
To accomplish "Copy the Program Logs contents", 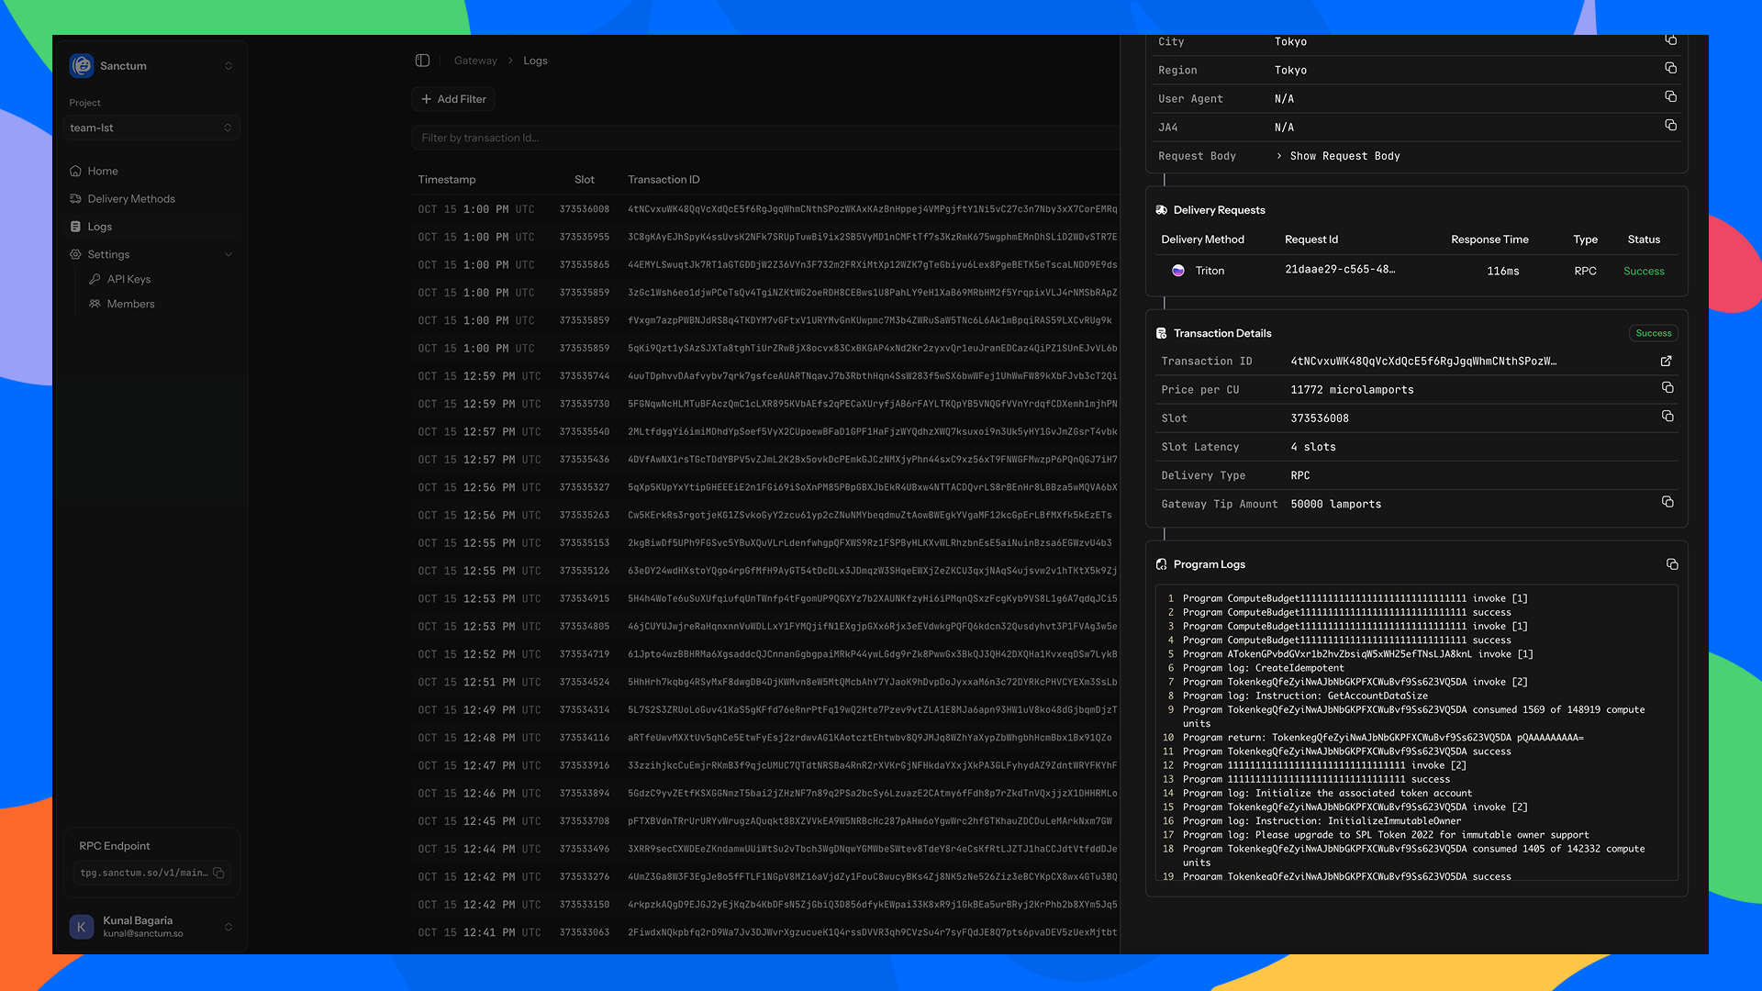I will click(x=1672, y=564).
